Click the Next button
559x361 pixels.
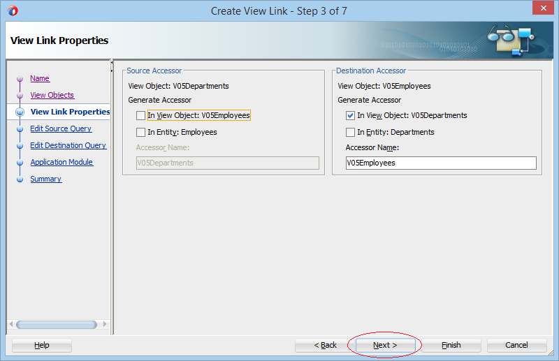(x=385, y=345)
